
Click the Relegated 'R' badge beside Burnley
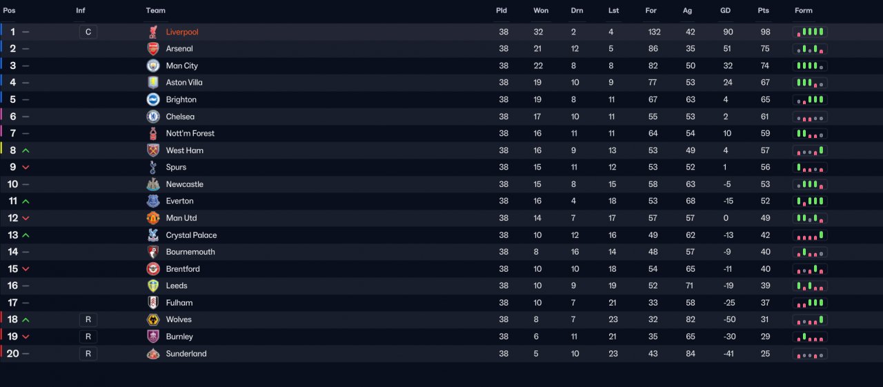pos(88,337)
